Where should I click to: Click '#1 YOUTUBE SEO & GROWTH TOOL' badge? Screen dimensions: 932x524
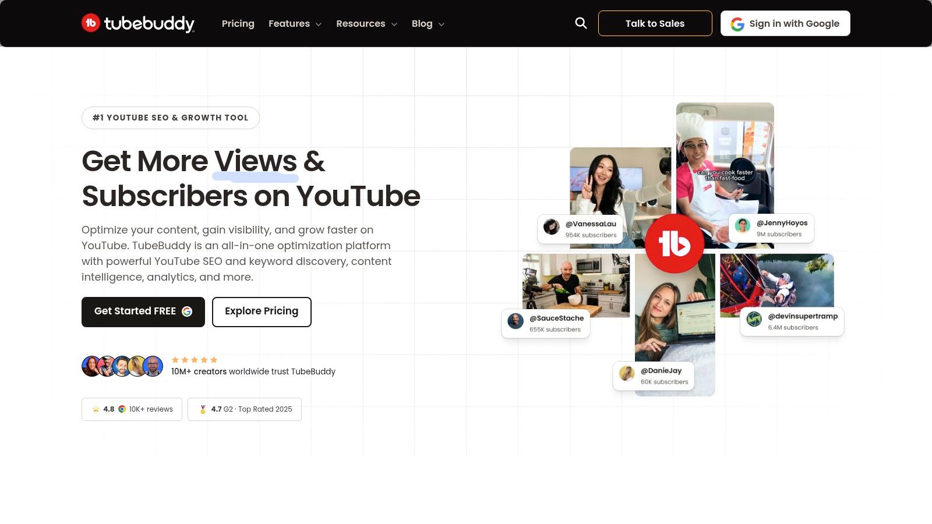click(171, 118)
